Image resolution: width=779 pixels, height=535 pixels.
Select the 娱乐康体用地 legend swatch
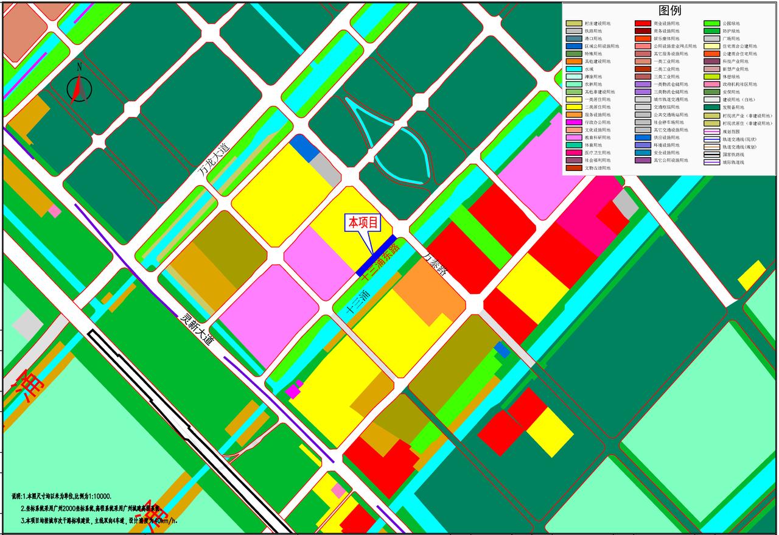click(643, 39)
